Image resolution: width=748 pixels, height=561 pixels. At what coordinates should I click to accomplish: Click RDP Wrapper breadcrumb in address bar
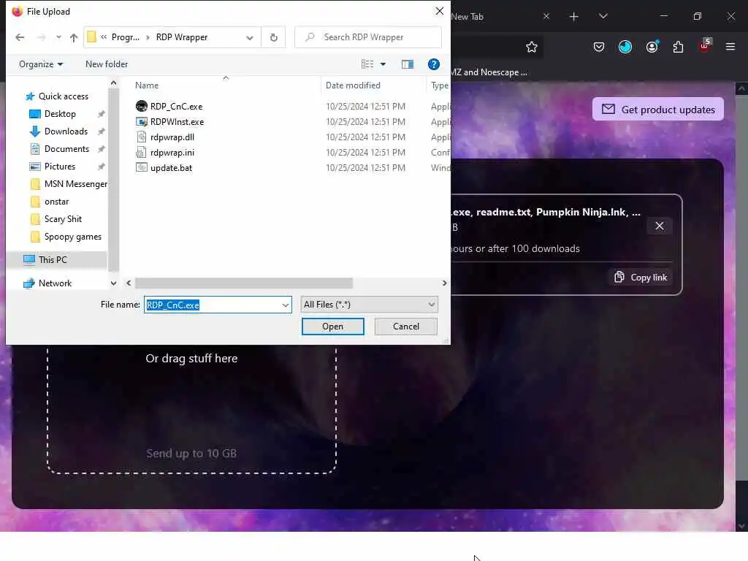tap(182, 37)
